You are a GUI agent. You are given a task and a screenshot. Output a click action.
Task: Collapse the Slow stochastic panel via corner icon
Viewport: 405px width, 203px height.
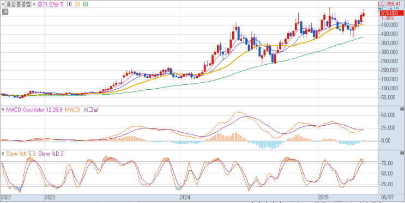(402, 153)
